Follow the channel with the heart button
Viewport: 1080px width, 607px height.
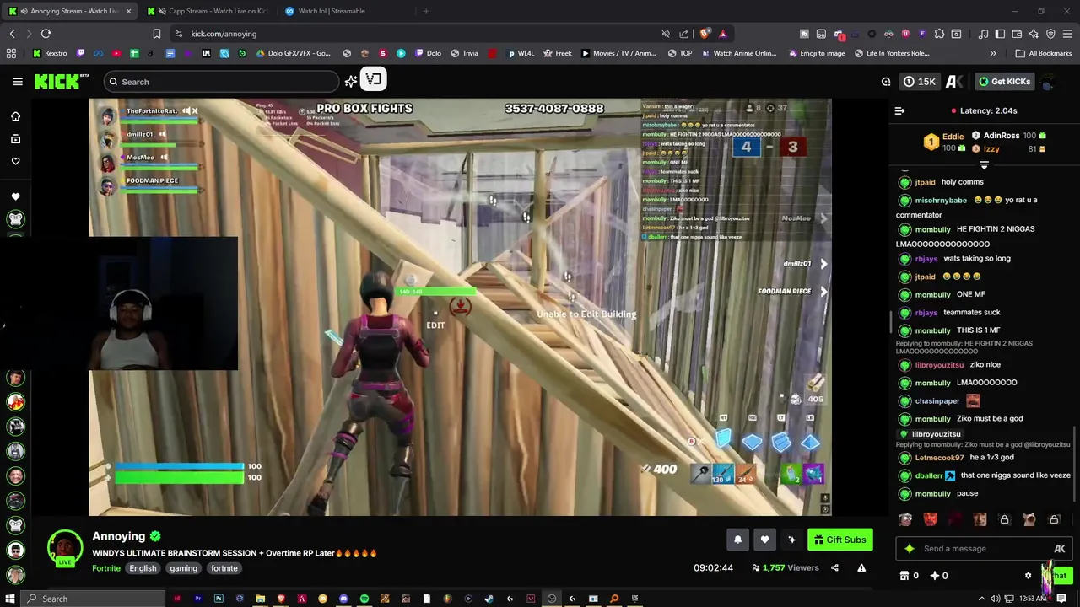[764, 540]
